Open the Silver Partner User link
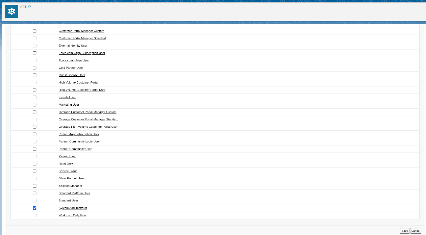The width and height of the screenshot is (426, 235). [71, 179]
